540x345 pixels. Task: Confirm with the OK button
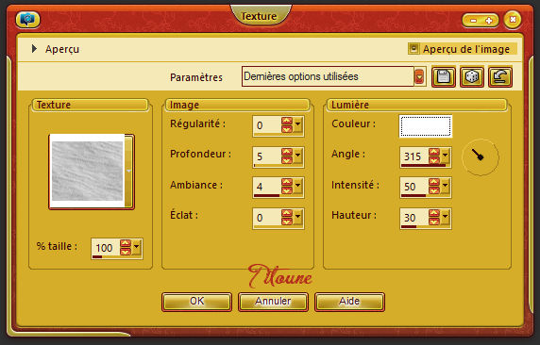[x=196, y=302]
